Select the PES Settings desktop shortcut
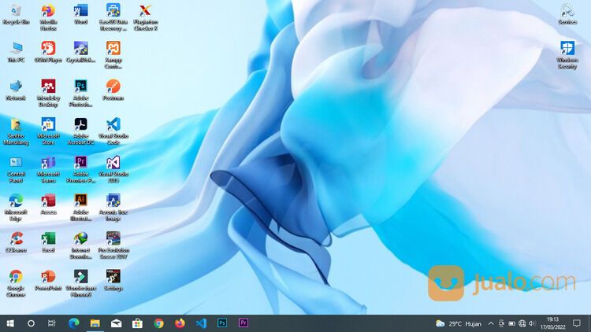Viewport: 591px width, 332px height. tap(113, 280)
